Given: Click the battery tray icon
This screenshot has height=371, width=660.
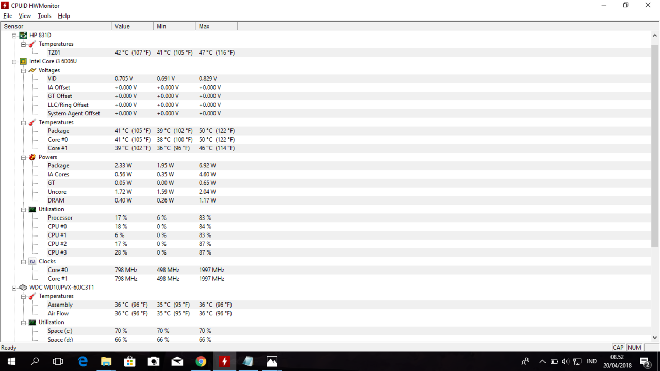Looking at the screenshot, I should pos(554,362).
